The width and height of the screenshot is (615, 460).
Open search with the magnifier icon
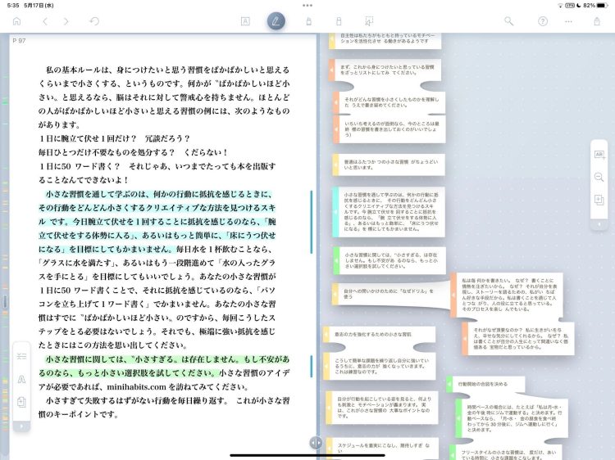pos(508,21)
